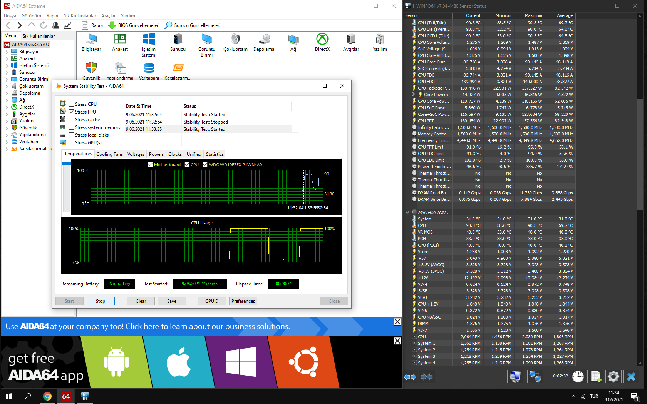The width and height of the screenshot is (647, 404).
Task: Expand Sunucu tree node
Action: (x=7, y=73)
